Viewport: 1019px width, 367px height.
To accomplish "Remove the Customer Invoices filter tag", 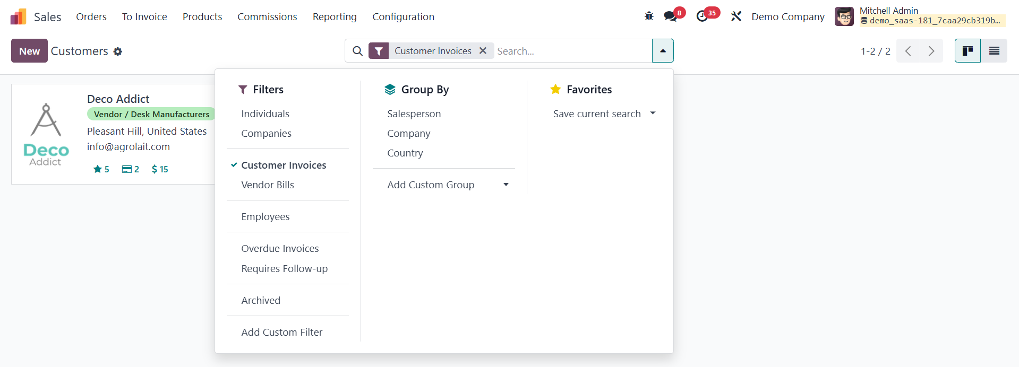I will point(483,51).
